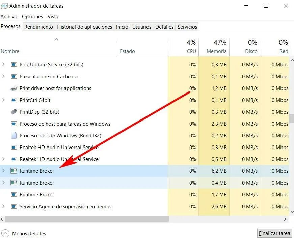
Task: Click the 1,2 MB memory value
Action: click(219, 88)
